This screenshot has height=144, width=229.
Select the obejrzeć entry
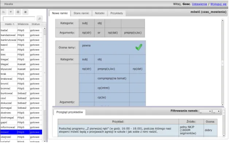(x=21, y=137)
